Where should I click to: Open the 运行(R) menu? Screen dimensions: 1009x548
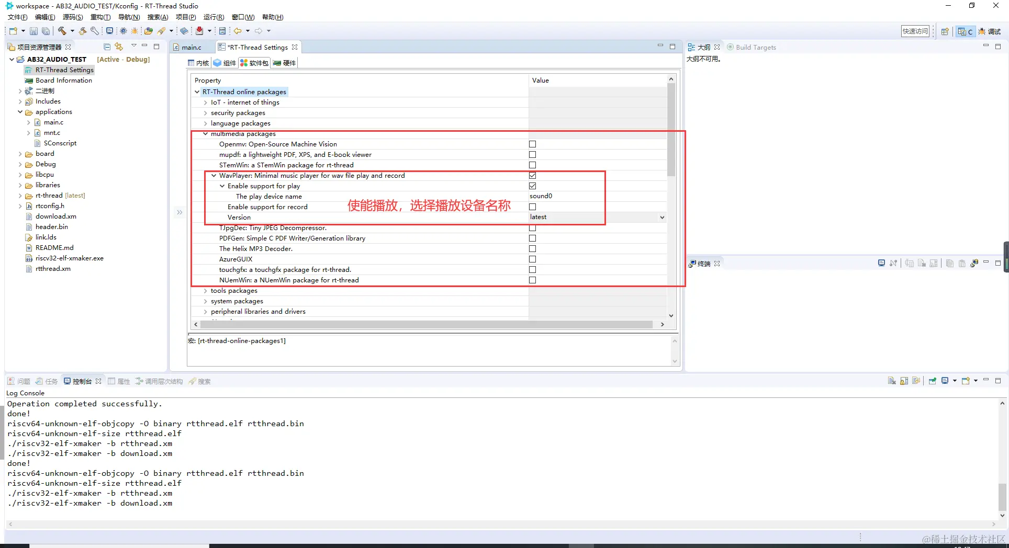click(214, 17)
